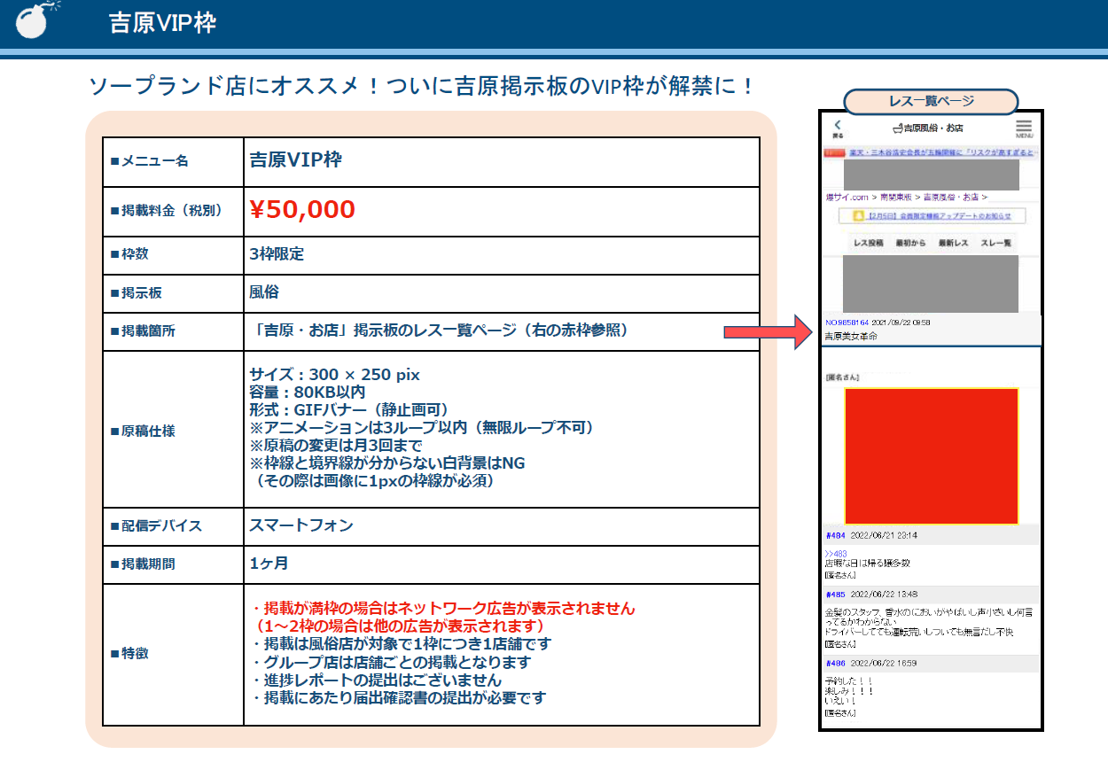Viewport: 1108px width, 762px height.
Task: Open the 会員限定機能アップデート notice link
Action: coord(939,215)
